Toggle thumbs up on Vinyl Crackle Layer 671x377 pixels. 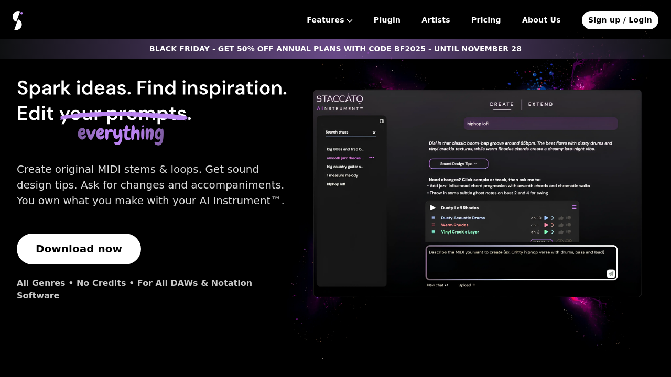coord(560,232)
